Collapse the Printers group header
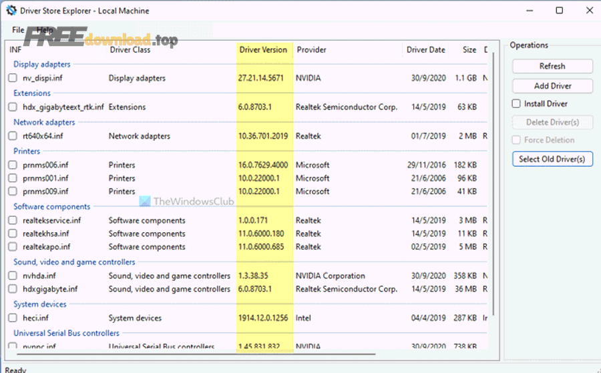601x373 pixels. [x=27, y=151]
